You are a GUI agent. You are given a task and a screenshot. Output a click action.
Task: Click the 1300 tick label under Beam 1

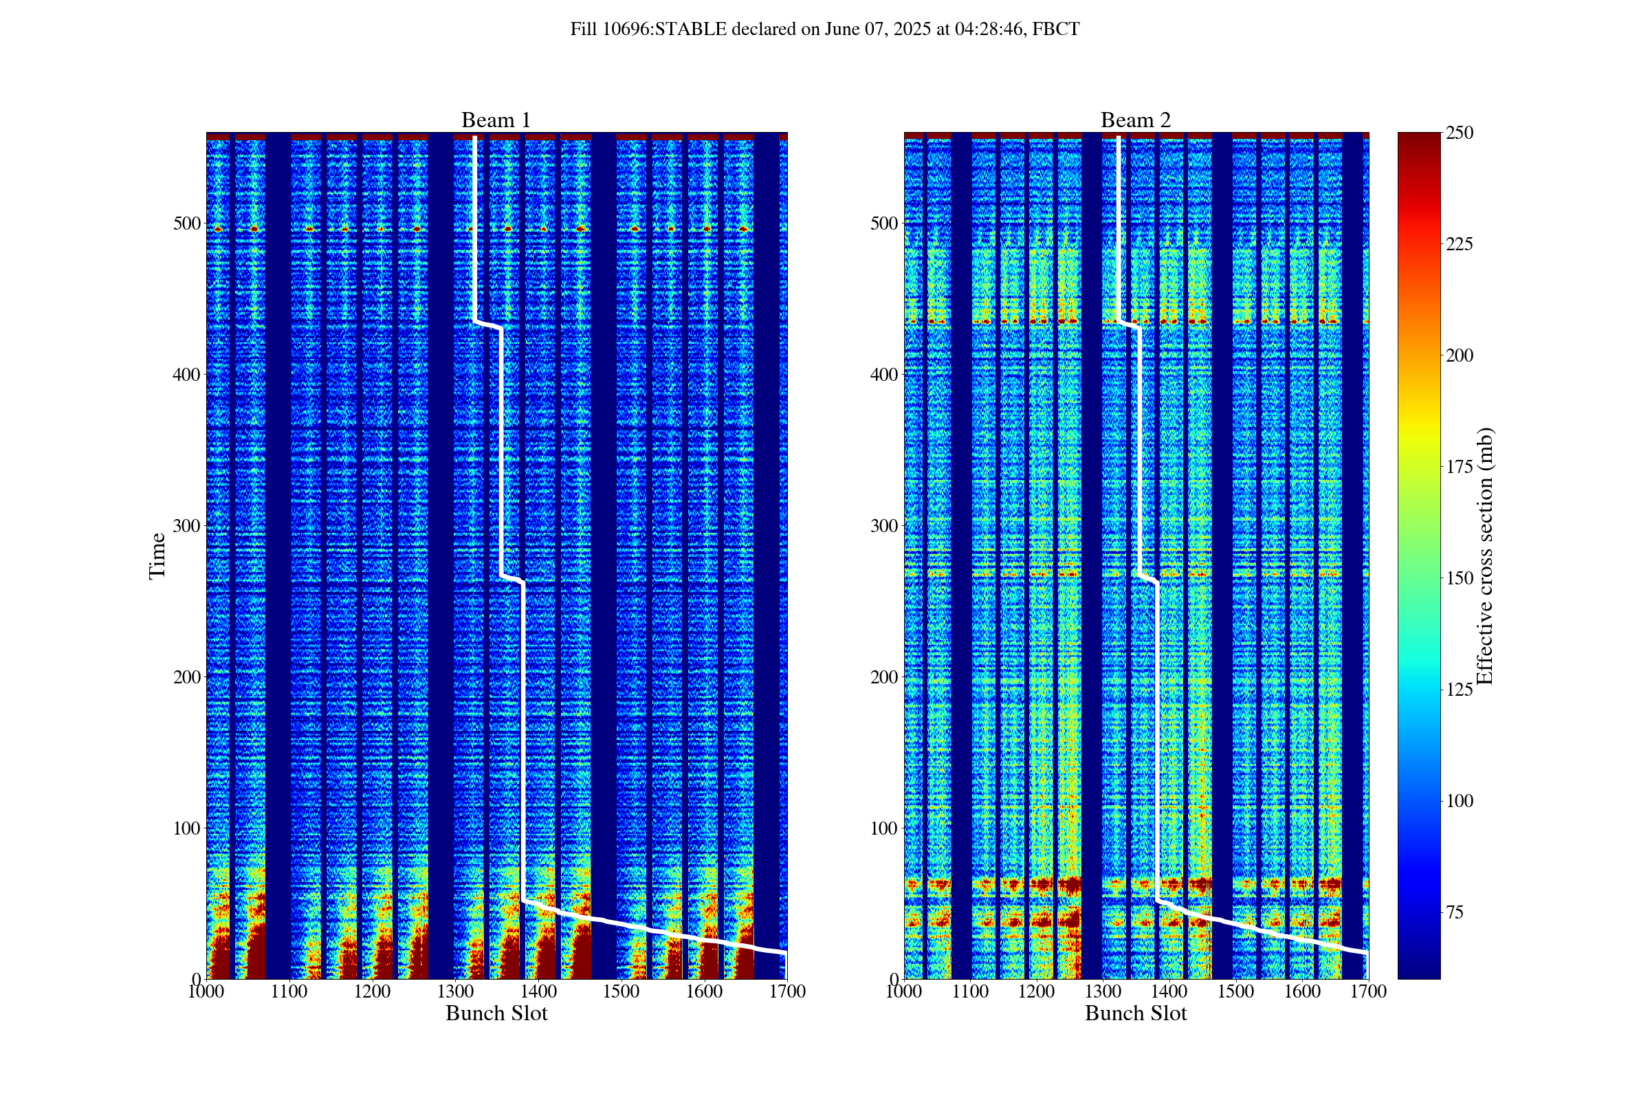pyautogui.click(x=455, y=991)
